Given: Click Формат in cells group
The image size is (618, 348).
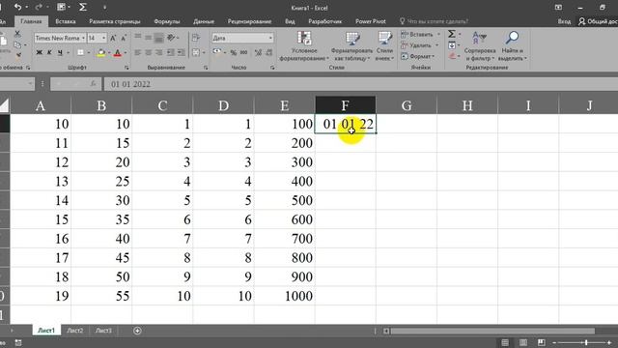Looking at the screenshot, I should [x=418, y=56].
